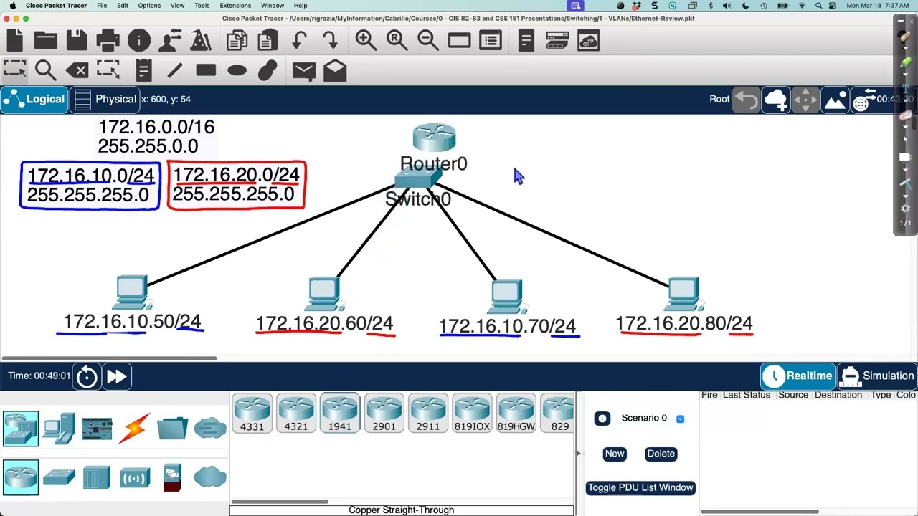Select the Draw Rectangle tool

pyautogui.click(x=206, y=70)
